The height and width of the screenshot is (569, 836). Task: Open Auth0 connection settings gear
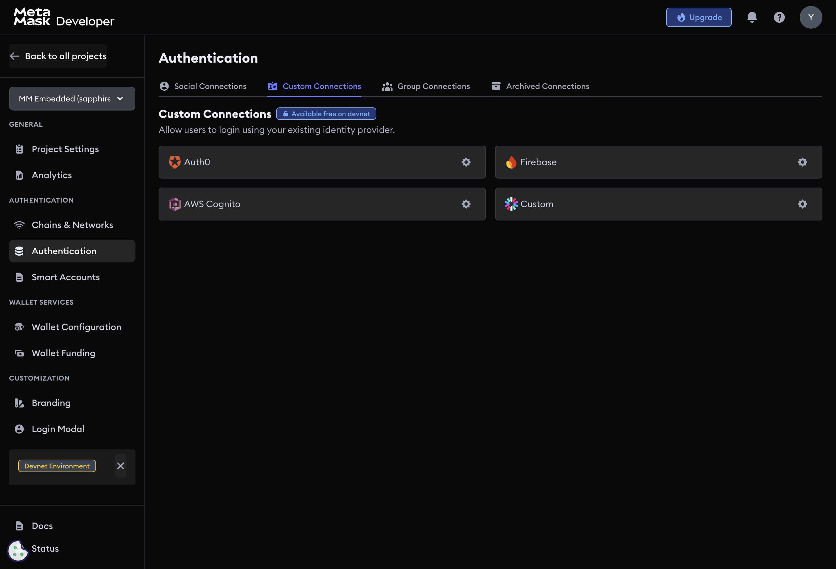tap(466, 162)
